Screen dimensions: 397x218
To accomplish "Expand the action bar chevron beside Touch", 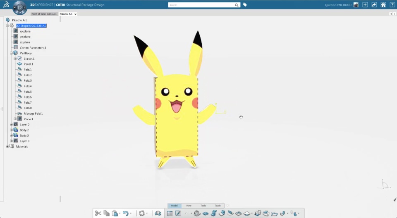I will point(227,206).
